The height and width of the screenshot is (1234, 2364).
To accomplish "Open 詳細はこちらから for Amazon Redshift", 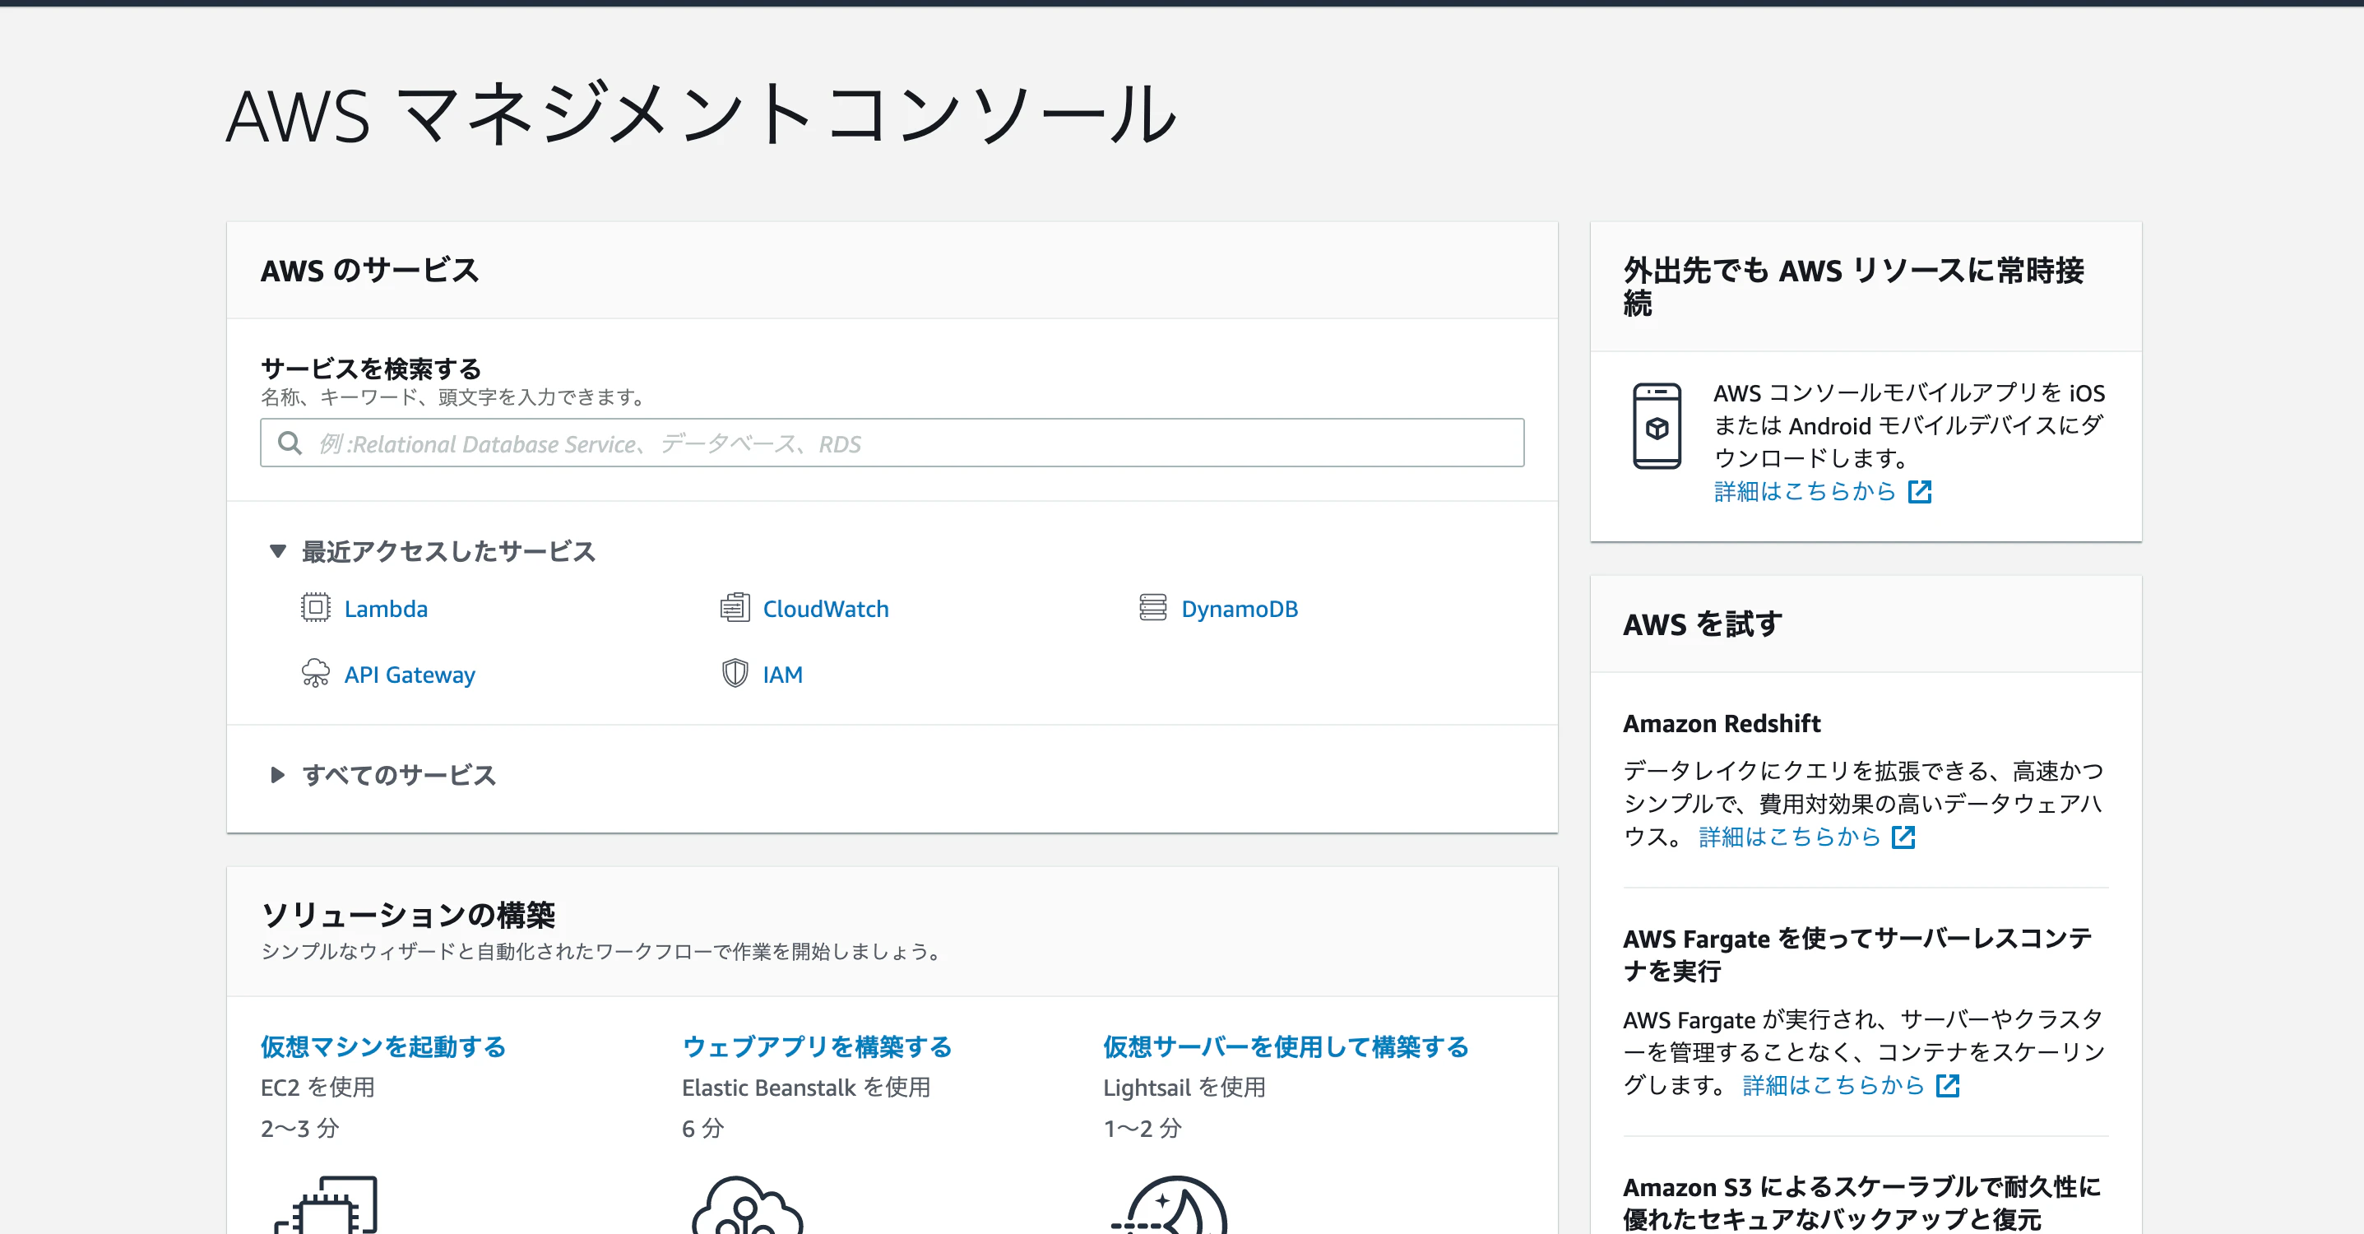I will (x=1790, y=837).
